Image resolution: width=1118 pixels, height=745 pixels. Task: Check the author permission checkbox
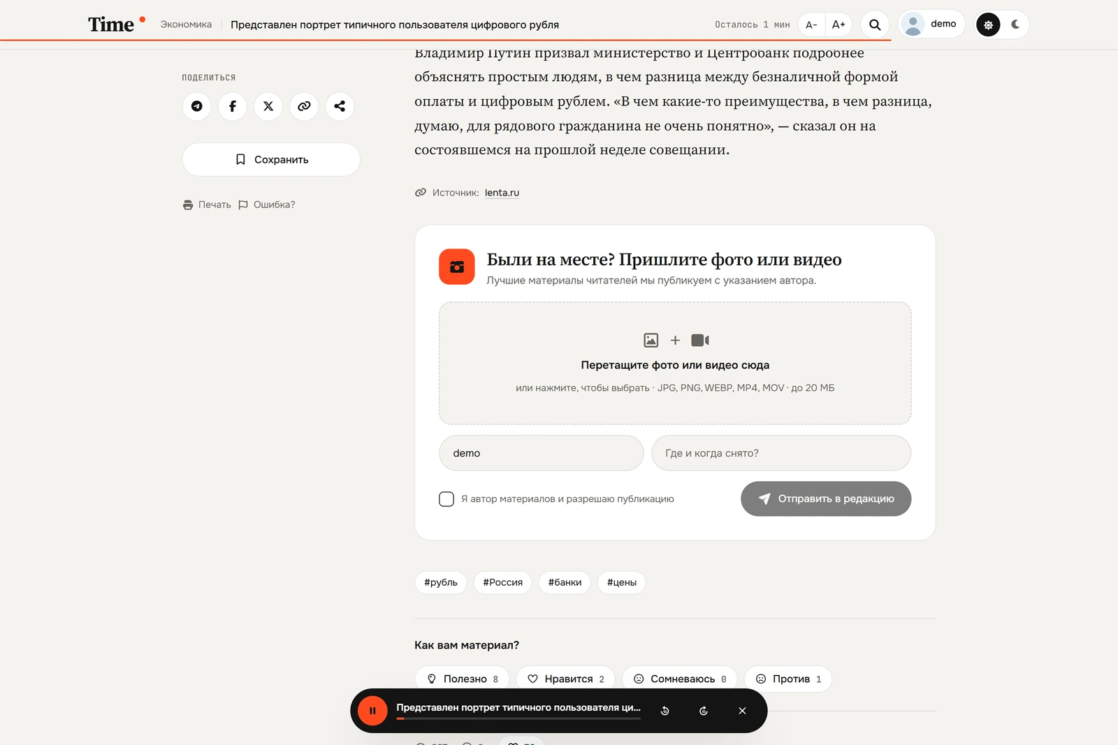tap(447, 499)
